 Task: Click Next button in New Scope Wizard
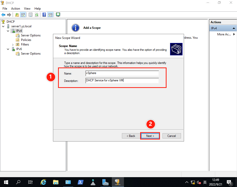150,136
